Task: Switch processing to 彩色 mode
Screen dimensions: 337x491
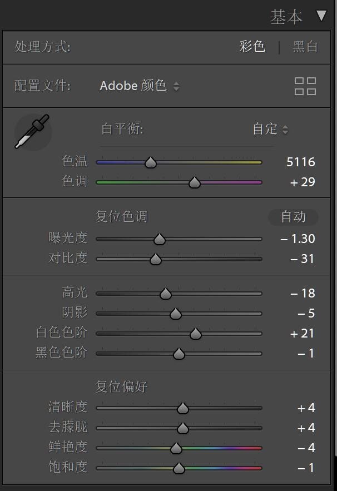Action: [252, 47]
